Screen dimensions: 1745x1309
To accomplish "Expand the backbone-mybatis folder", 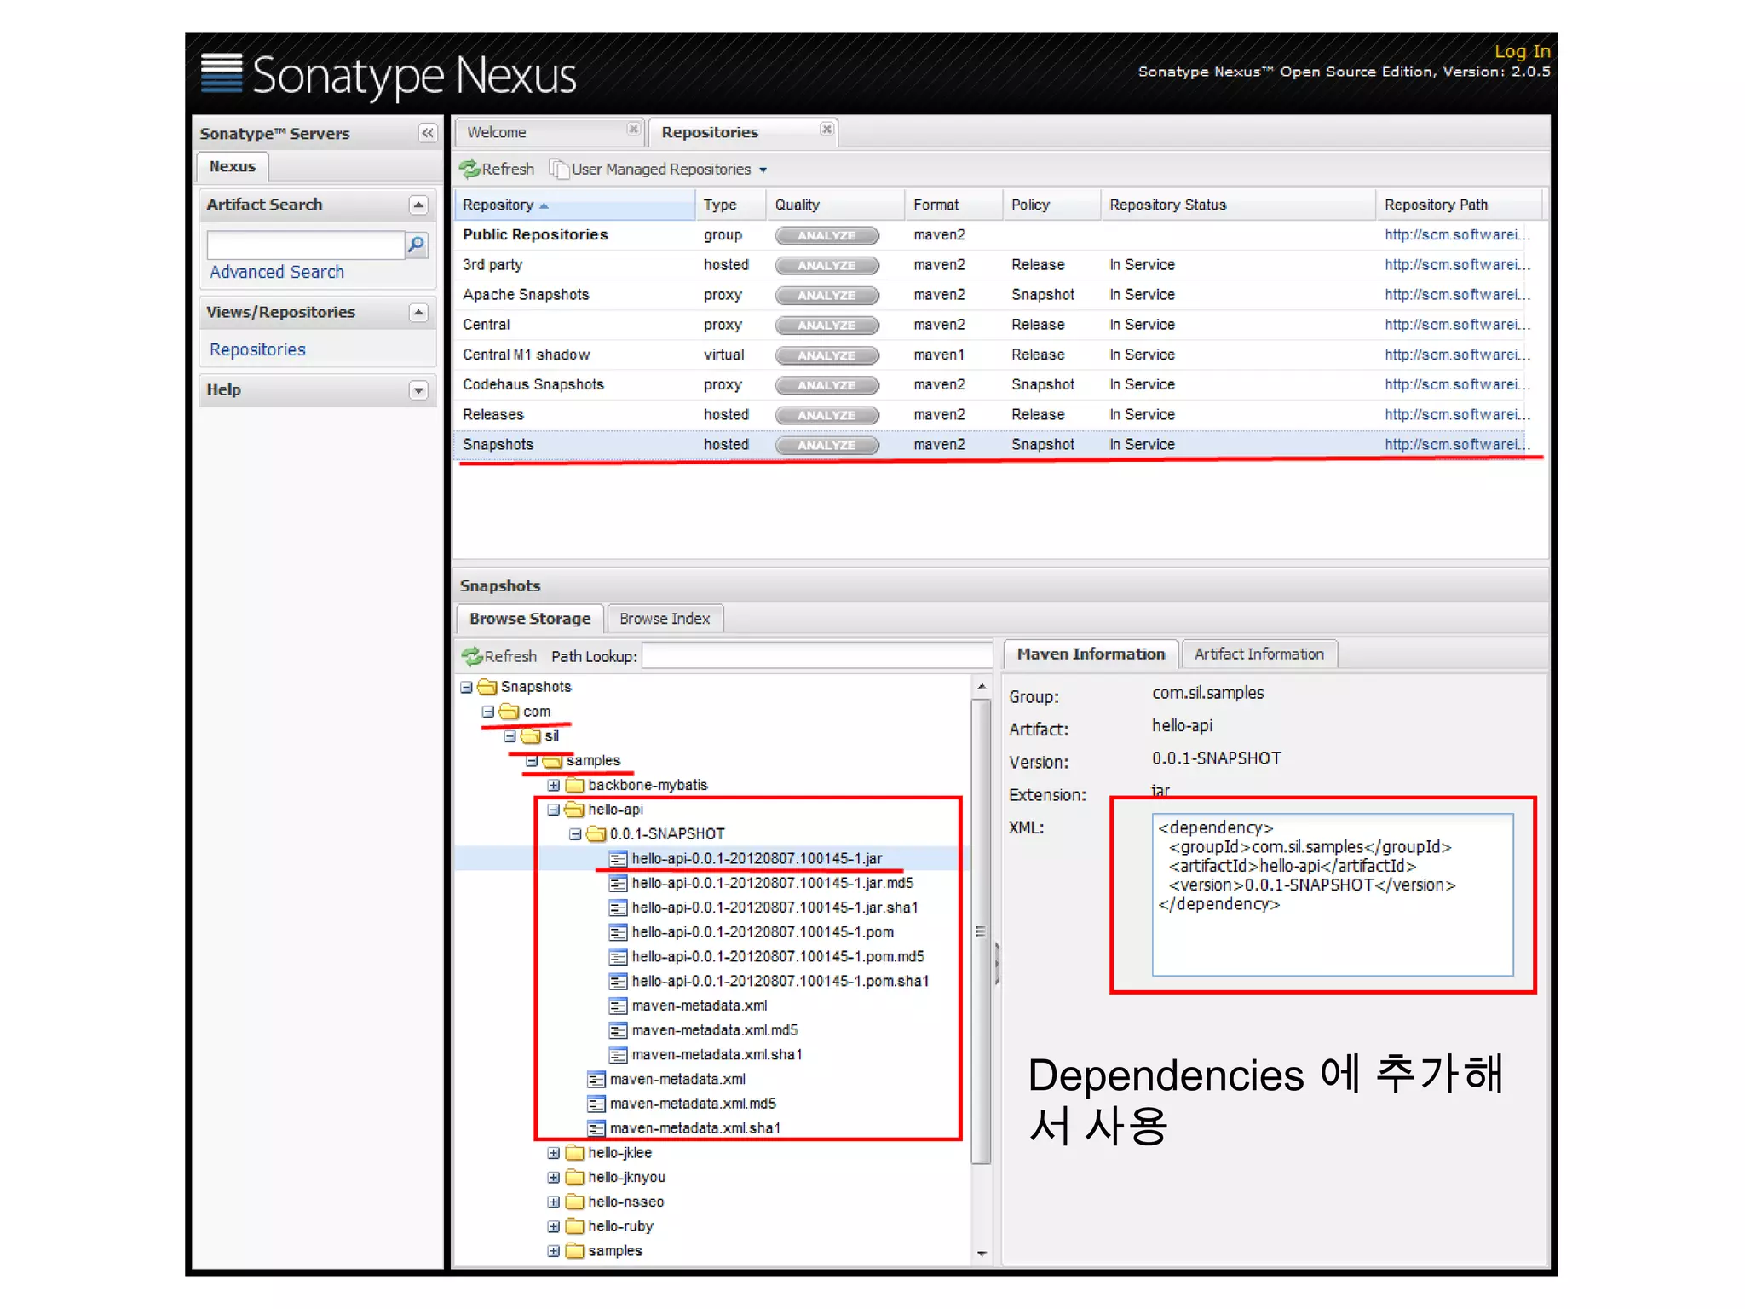I will point(554,785).
